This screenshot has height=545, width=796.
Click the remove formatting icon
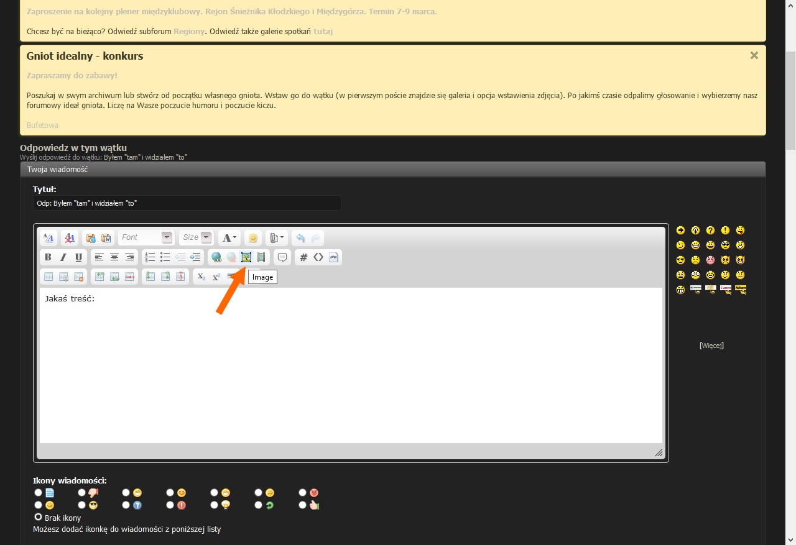(x=70, y=238)
